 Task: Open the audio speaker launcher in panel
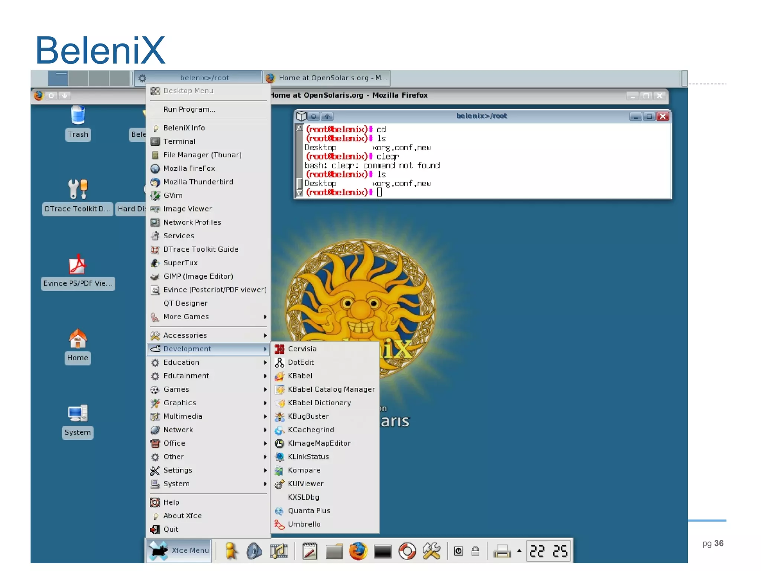(x=255, y=551)
